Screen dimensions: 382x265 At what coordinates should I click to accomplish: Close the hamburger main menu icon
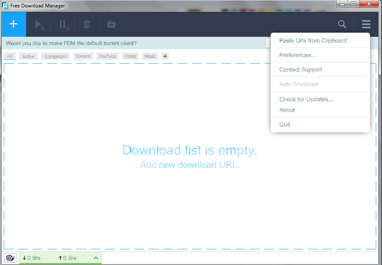tap(366, 24)
